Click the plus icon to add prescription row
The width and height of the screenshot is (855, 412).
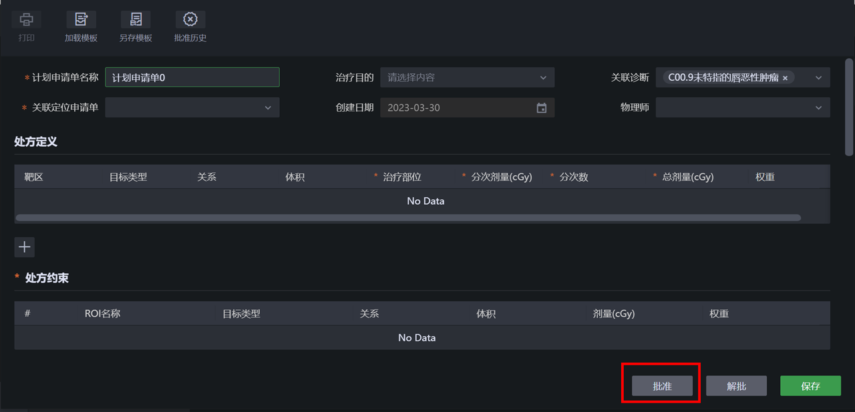pyautogui.click(x=25, y=247)
